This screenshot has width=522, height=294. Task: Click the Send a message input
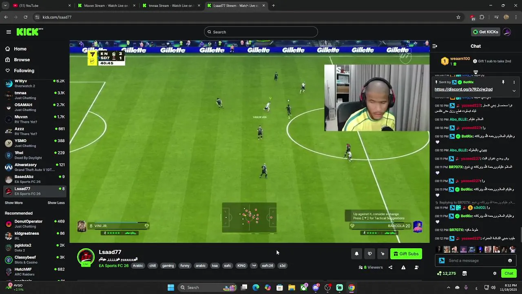coord(475,261)
